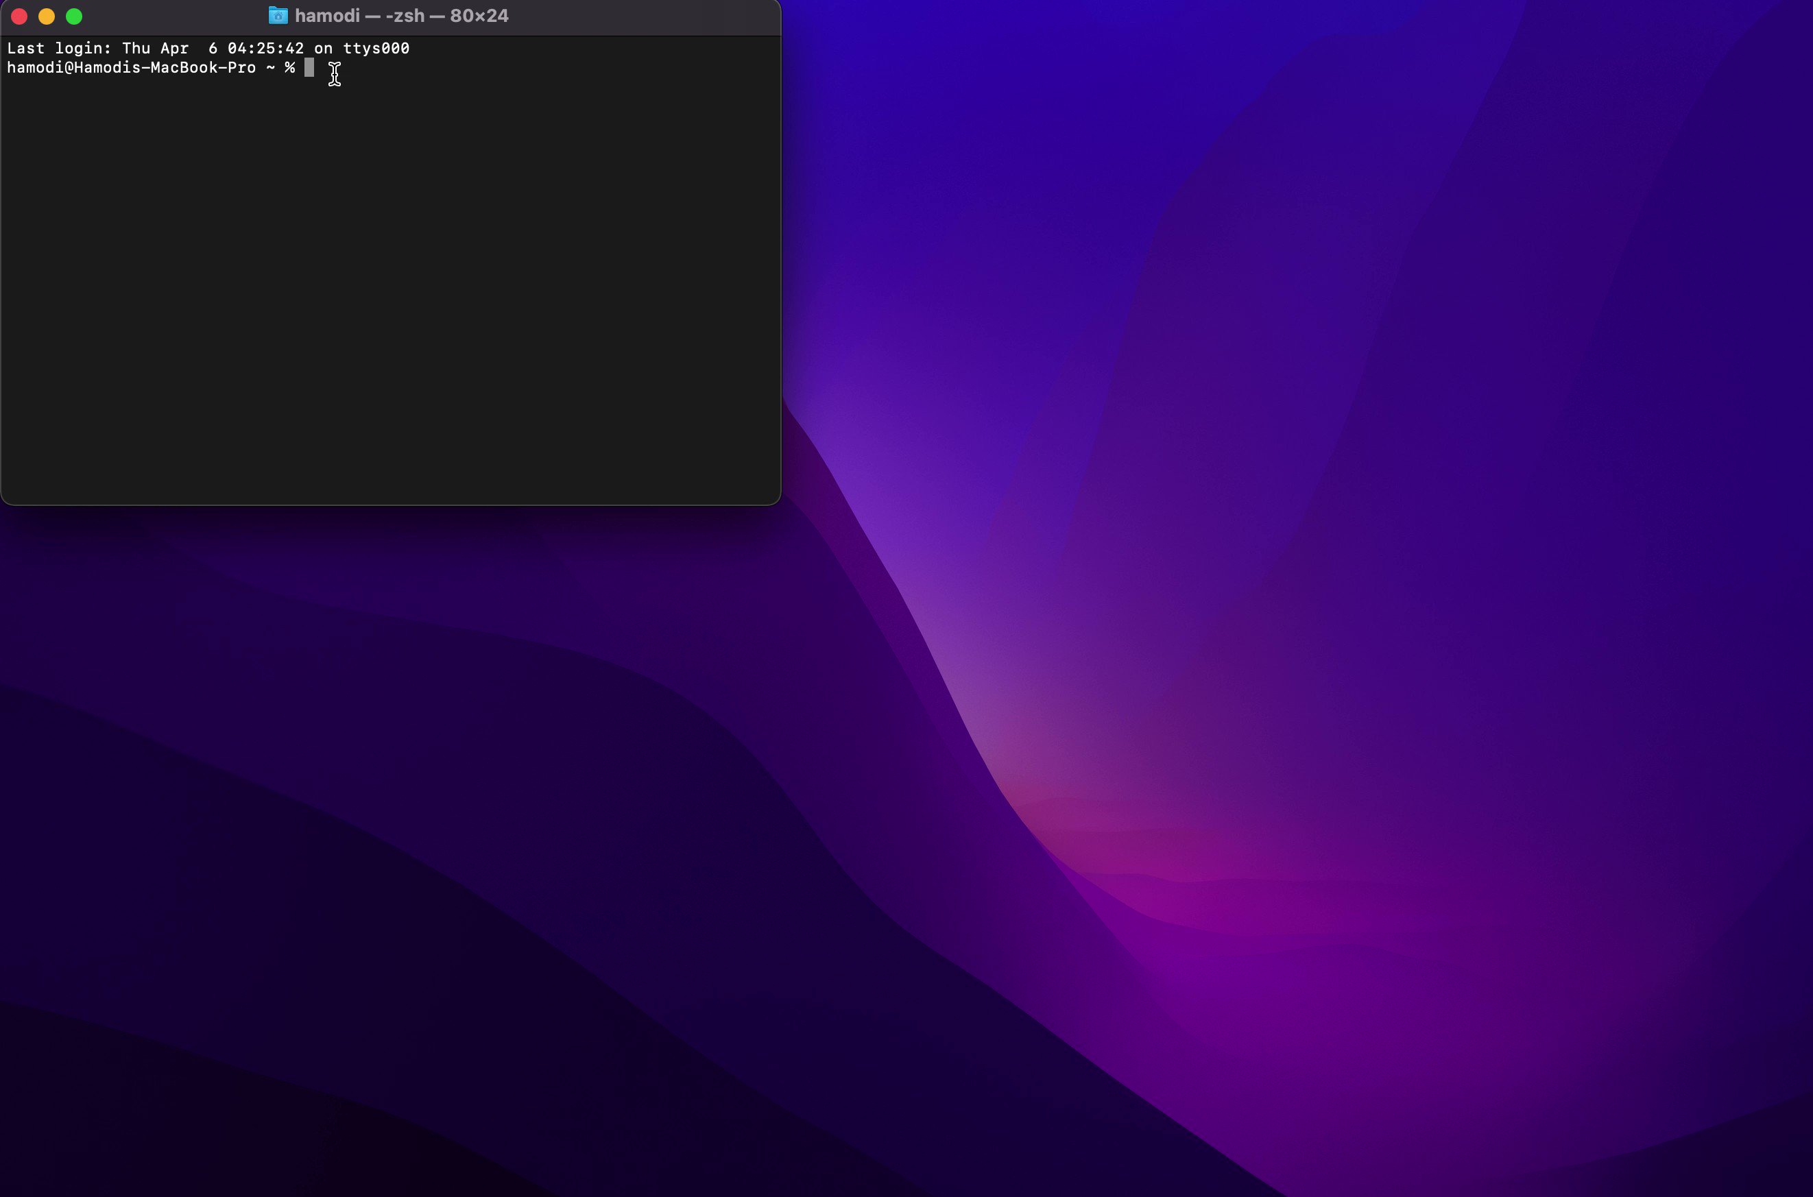The width and height of the screenshot is (1813, 1197).
Task: Click the home folder icon in title bar
Action: pos(278,16)
